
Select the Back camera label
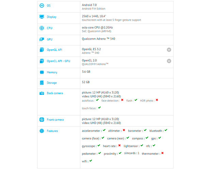click(x=55, y=93)
